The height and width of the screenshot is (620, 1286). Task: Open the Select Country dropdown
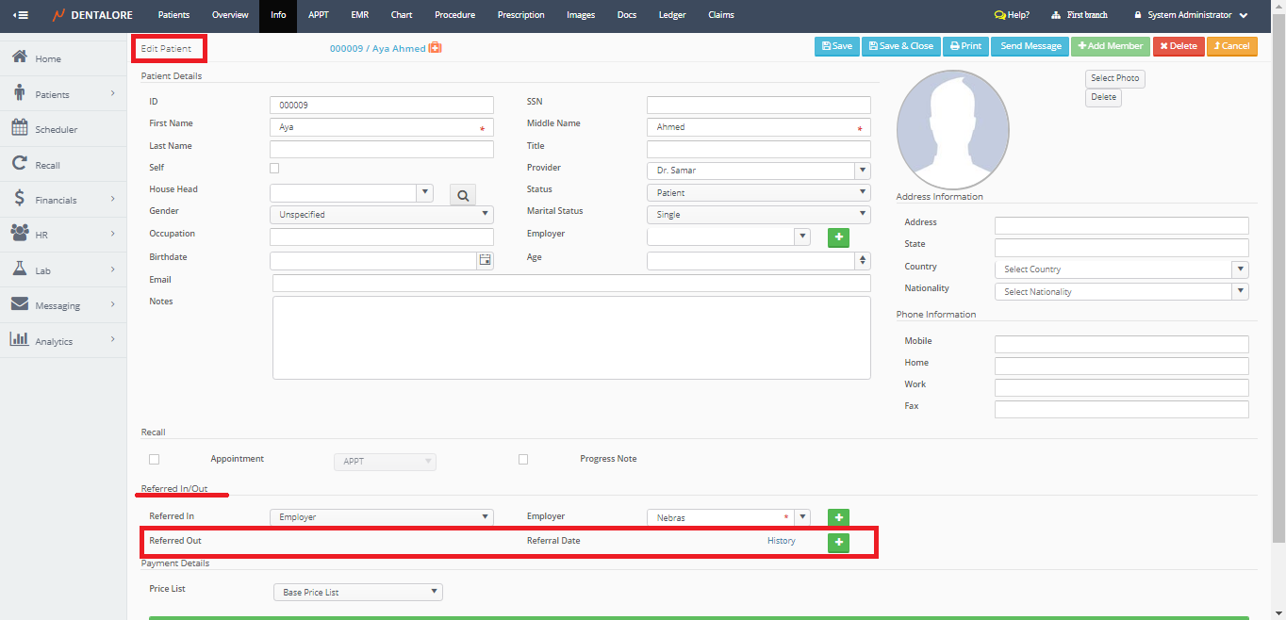(1121, 269)
